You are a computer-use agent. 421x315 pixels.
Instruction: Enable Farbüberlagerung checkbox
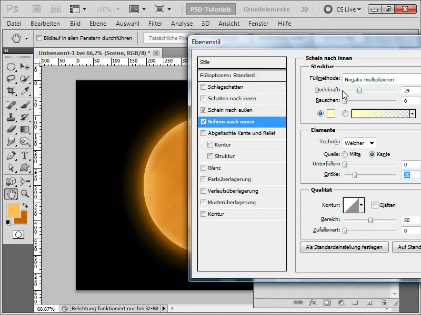[204, 179]
